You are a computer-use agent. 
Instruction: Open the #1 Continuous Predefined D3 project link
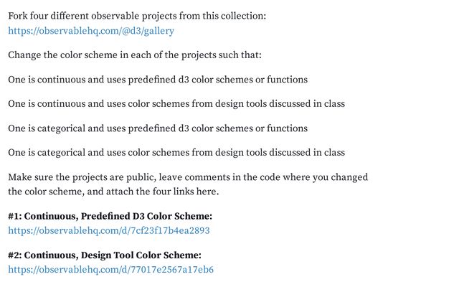click(108, 231)
